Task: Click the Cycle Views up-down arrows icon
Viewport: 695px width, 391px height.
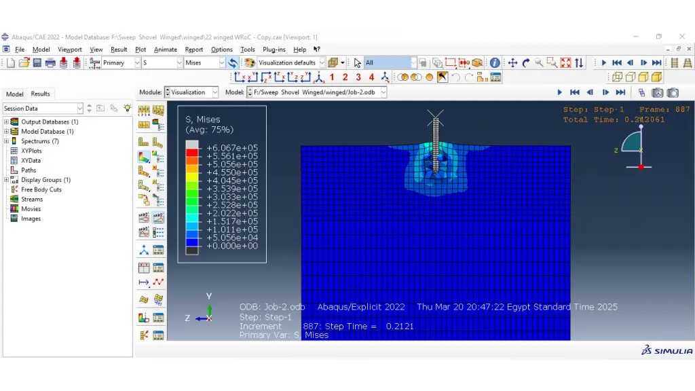Action: pyautogui.click(x=579, y=63)
